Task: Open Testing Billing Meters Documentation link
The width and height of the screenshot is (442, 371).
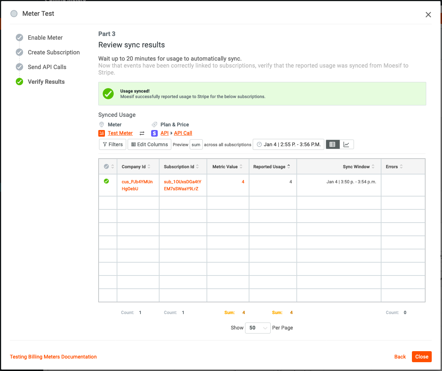Action: [53, 357]
